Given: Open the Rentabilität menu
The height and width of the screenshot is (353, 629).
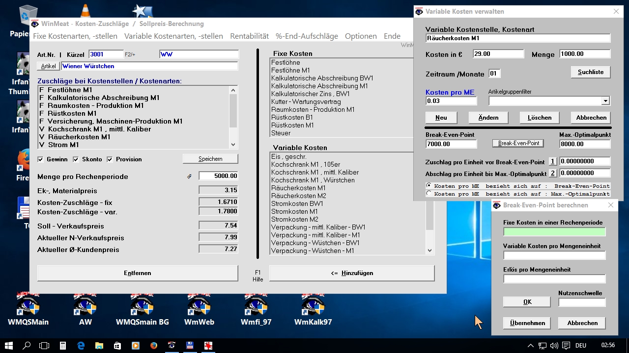Looking at the screenshot, I should 249,36.
